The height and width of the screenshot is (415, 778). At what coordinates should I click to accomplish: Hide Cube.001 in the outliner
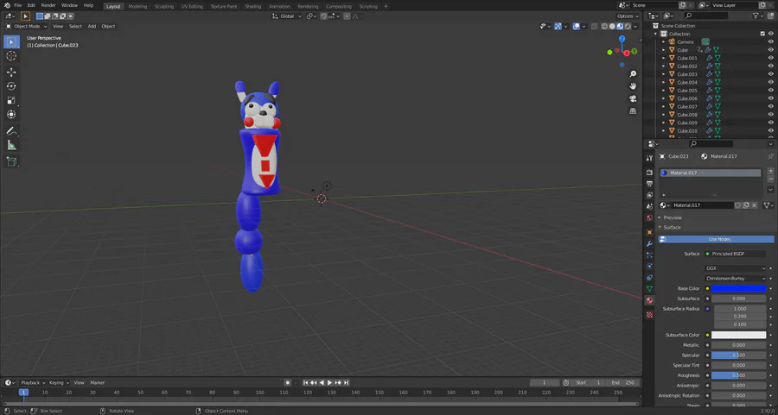[x=770, y=58]
